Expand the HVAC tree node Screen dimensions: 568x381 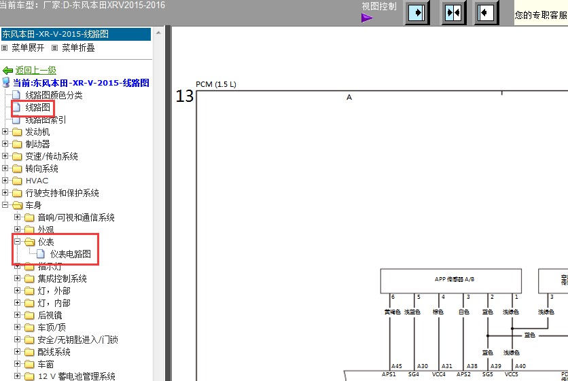click(x=5, y=181)
